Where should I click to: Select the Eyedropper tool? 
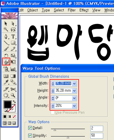point(6,82)
